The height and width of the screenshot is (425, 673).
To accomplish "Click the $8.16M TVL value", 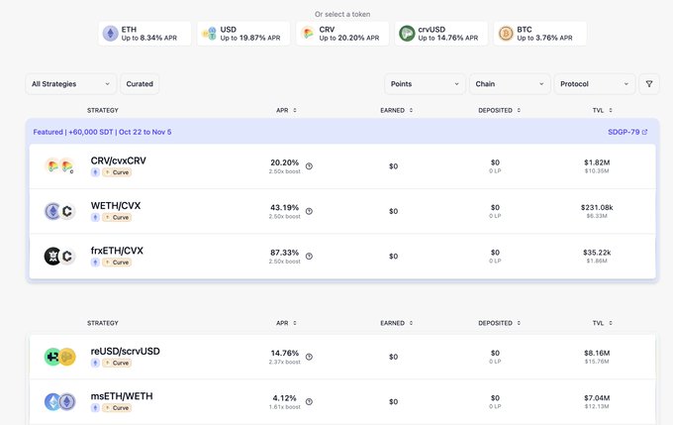I will point(597,353).
